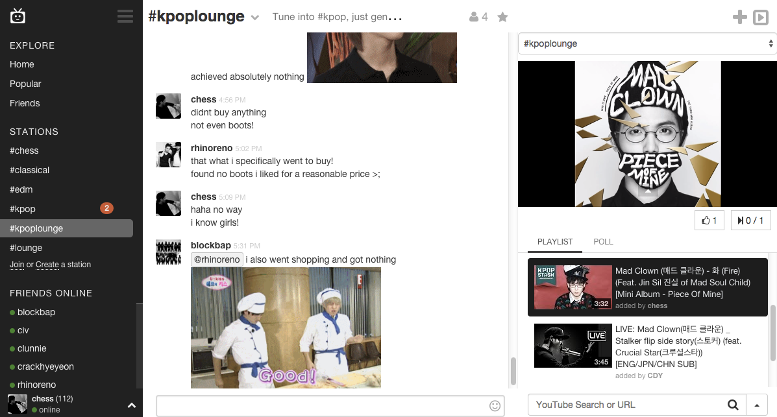Expand the user status chevron up arrow
This screenshot has height=417, width=777.
(x=131, y=405)
